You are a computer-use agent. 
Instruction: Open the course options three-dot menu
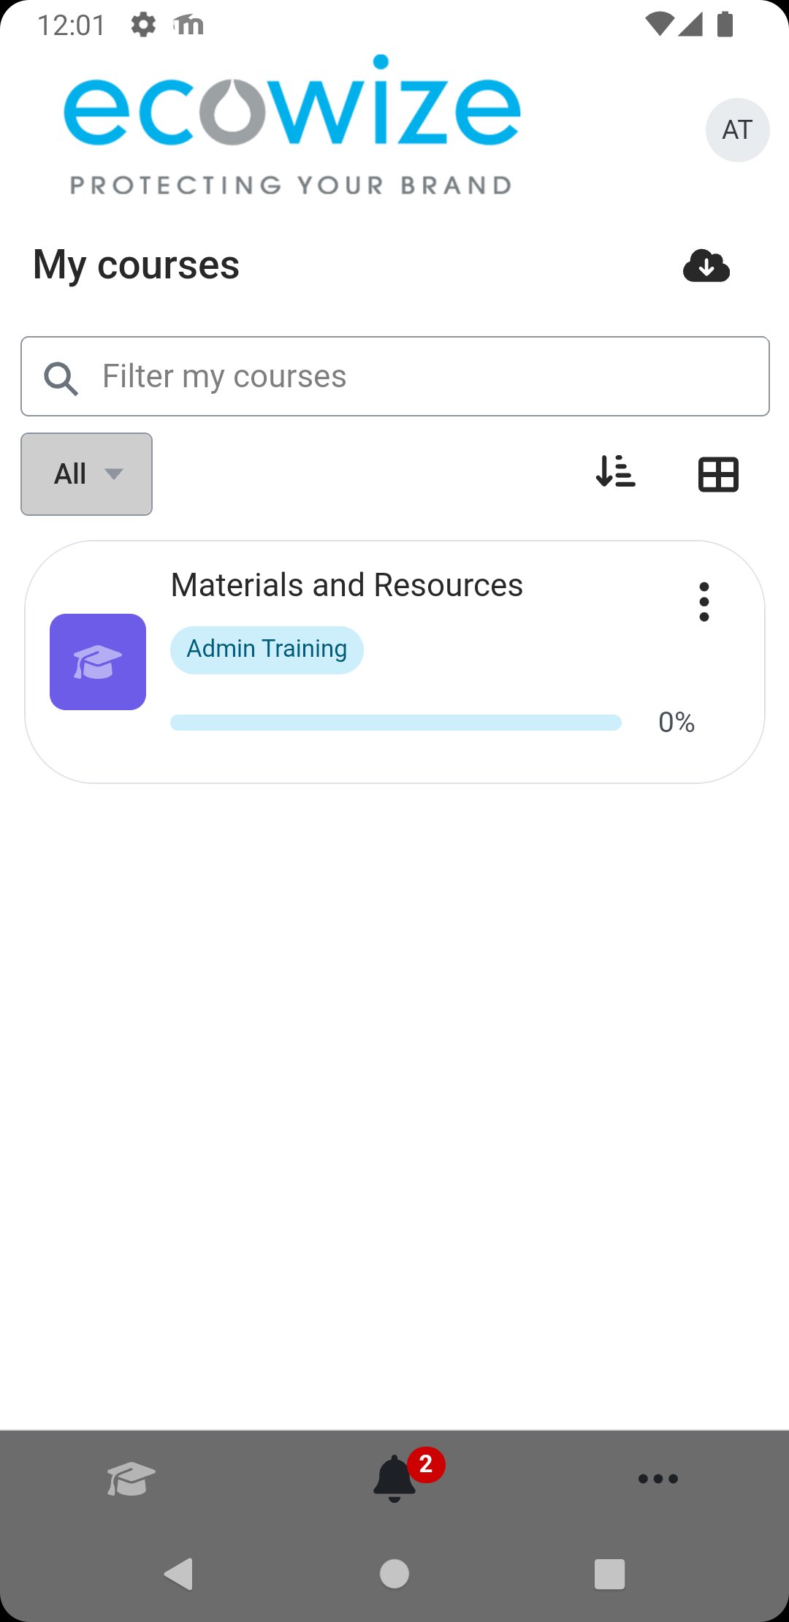tap(704, 601)
